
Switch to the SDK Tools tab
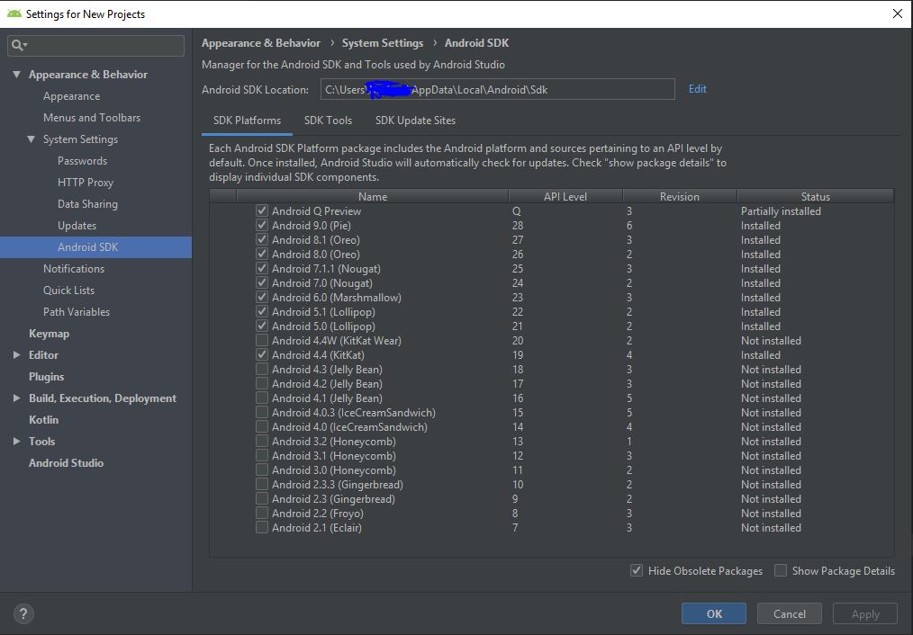pyautogui.click(x=328, y=121)
